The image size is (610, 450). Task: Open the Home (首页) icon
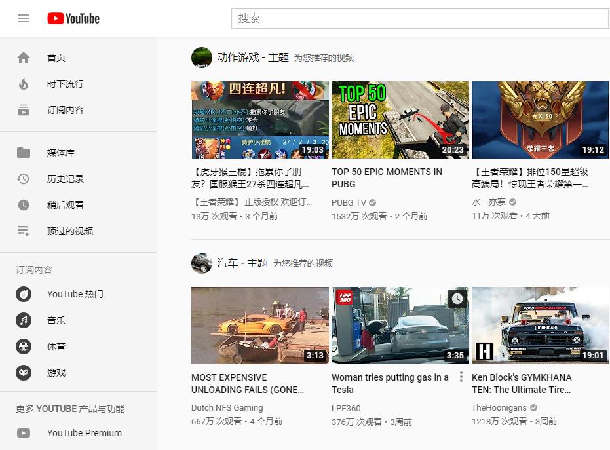click(x=24, y=58)
